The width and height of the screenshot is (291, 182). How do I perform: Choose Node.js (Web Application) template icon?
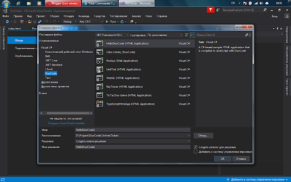(100, 61)
